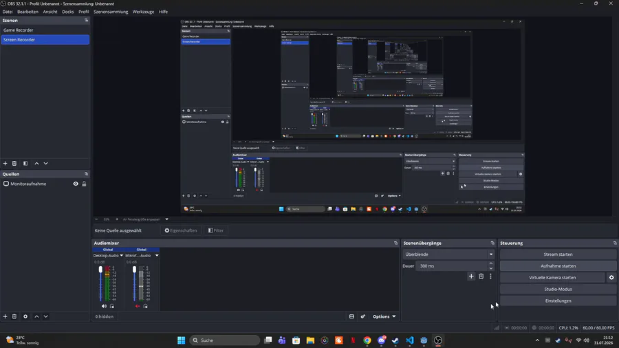The width and height of the screenshot is (619, 348).
Task: Click Mikrofon audio volume fader
Action: 134,270
